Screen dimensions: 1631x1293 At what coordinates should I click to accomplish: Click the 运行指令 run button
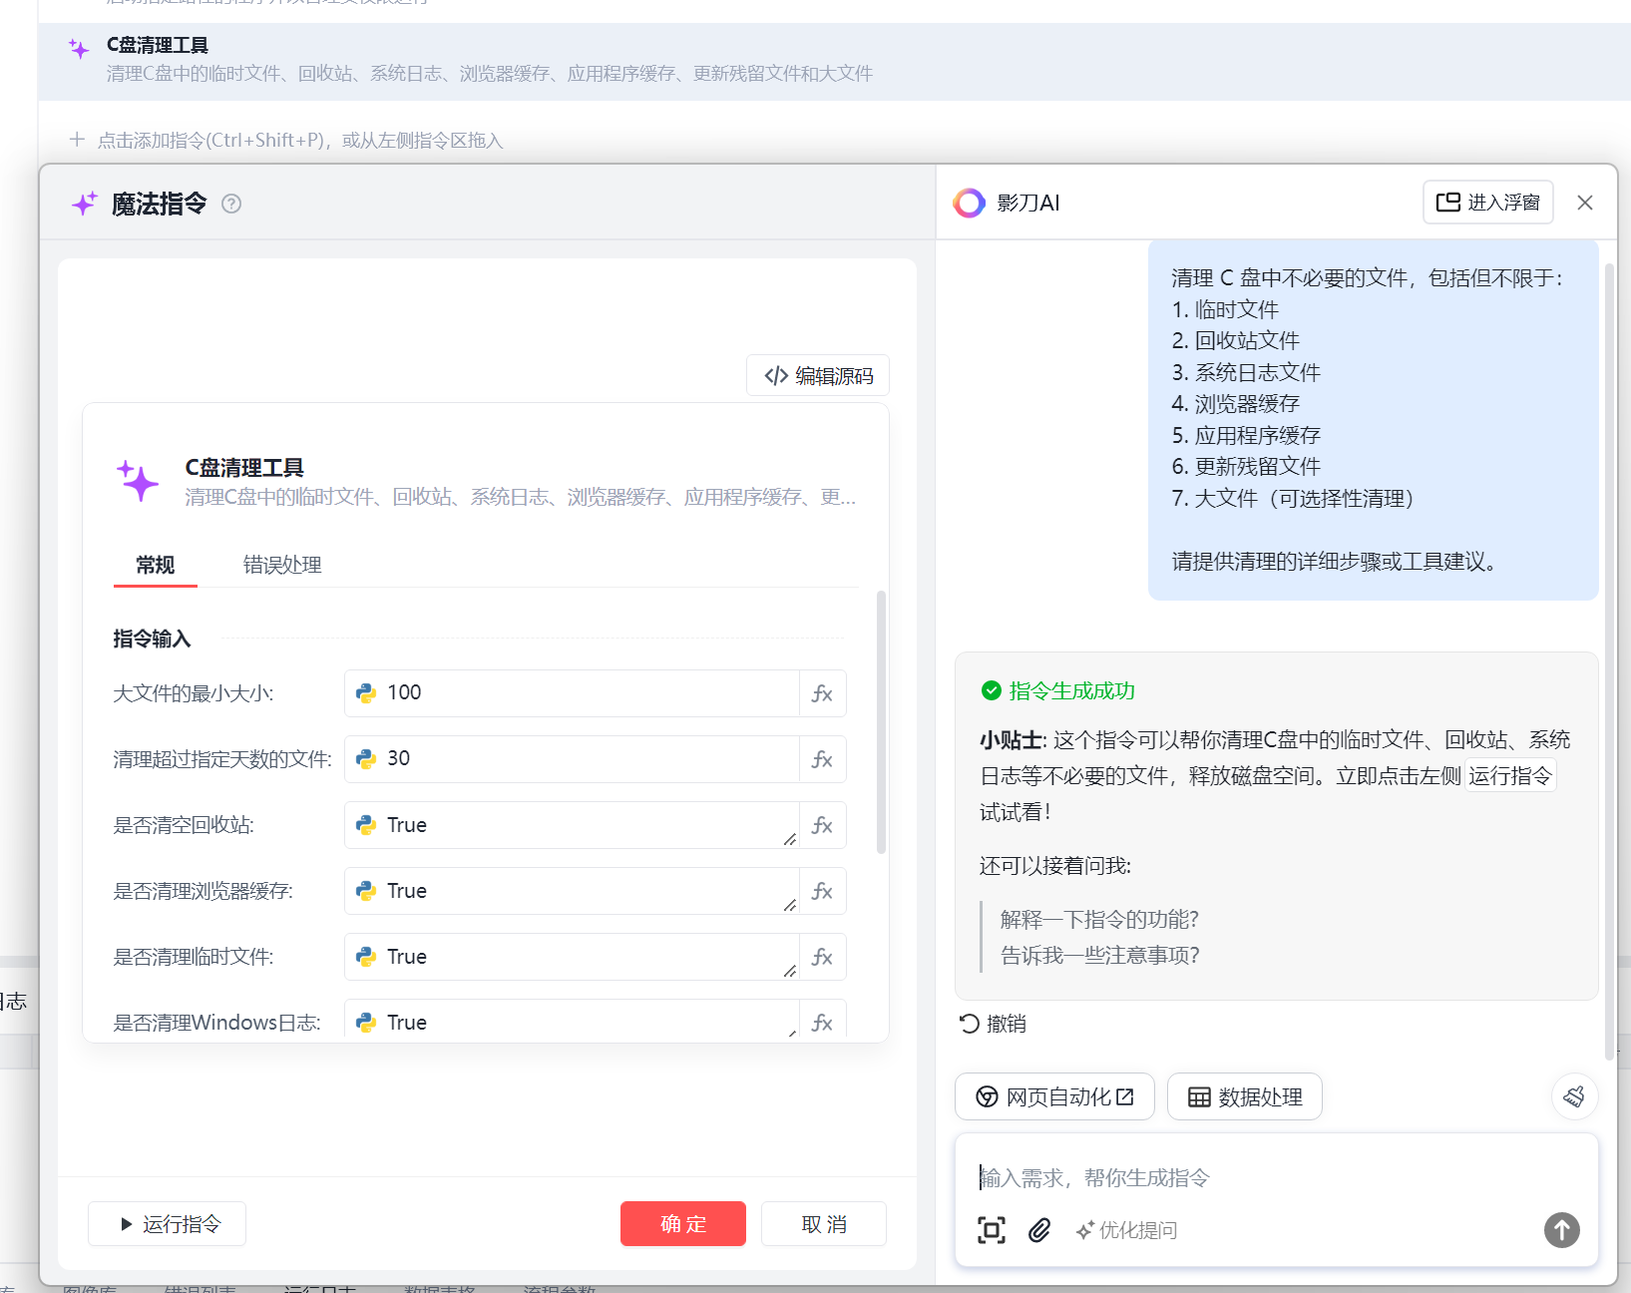[x=167, y=1224]
